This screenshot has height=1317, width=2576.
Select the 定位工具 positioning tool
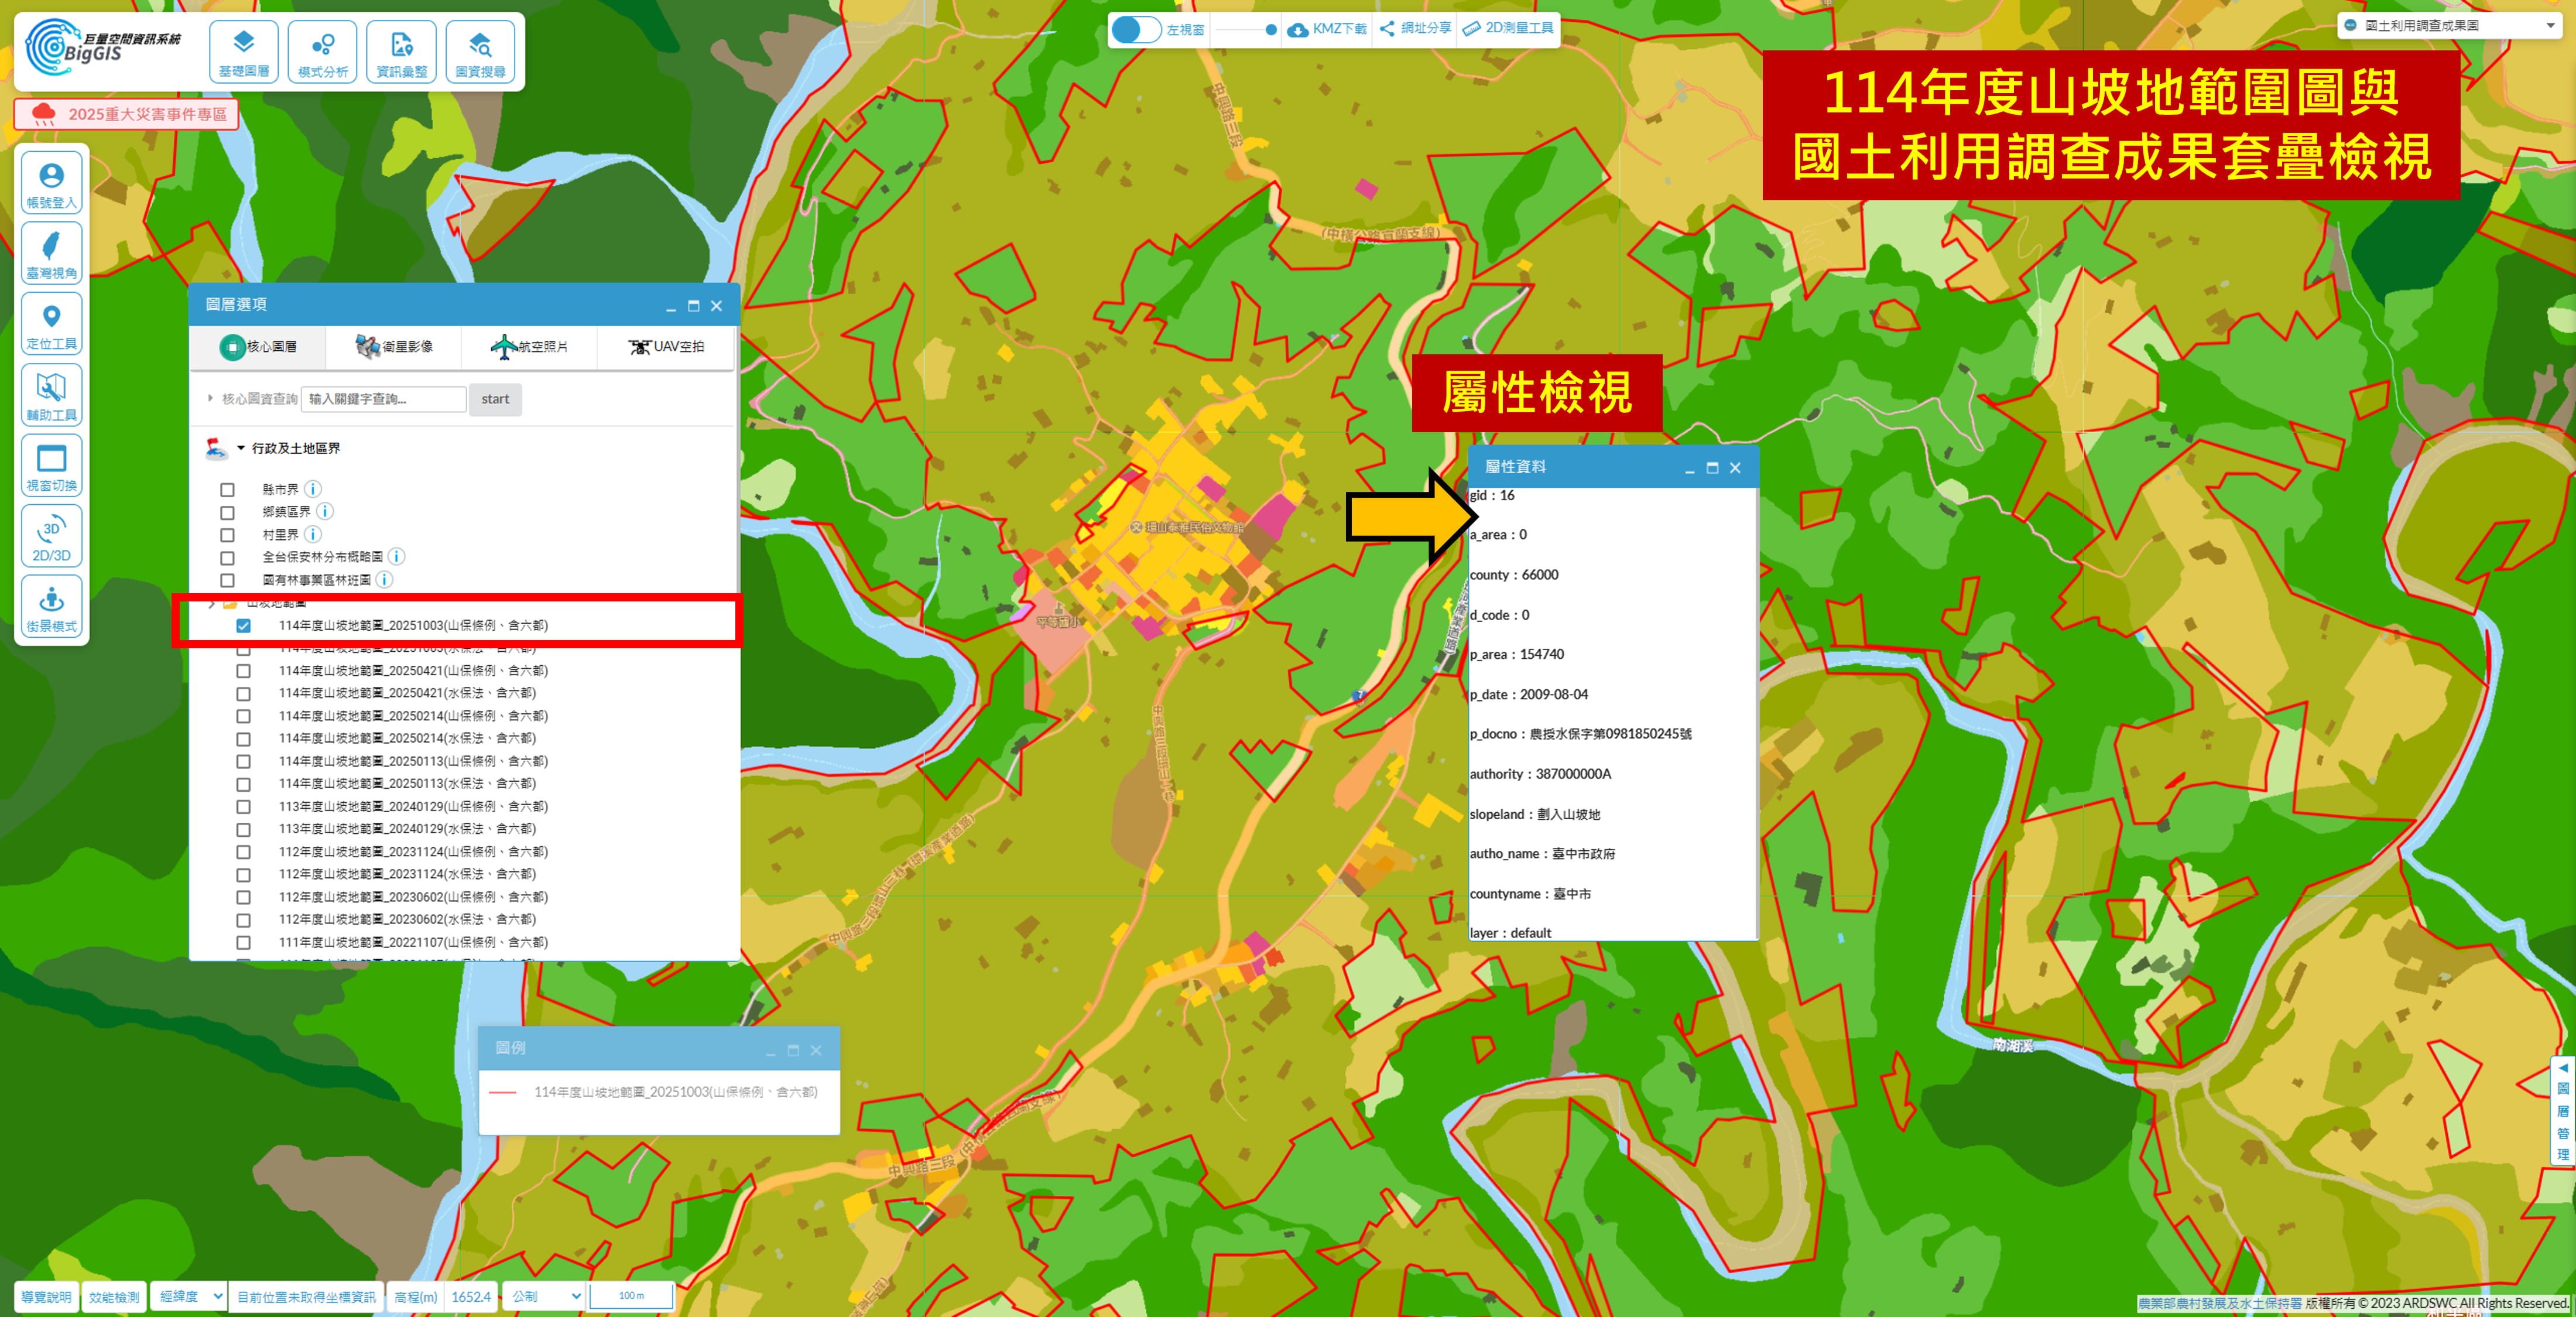click(x=51, y=325)
